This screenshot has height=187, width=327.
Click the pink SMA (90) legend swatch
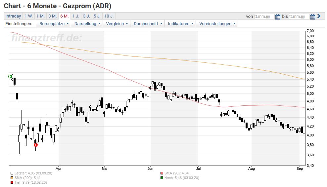(x=162, y=173)
